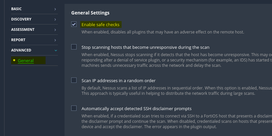This screenshot has height=136, width=272.
Task: Expand the REPORT section chevron arrow
Action: (55, 40)
